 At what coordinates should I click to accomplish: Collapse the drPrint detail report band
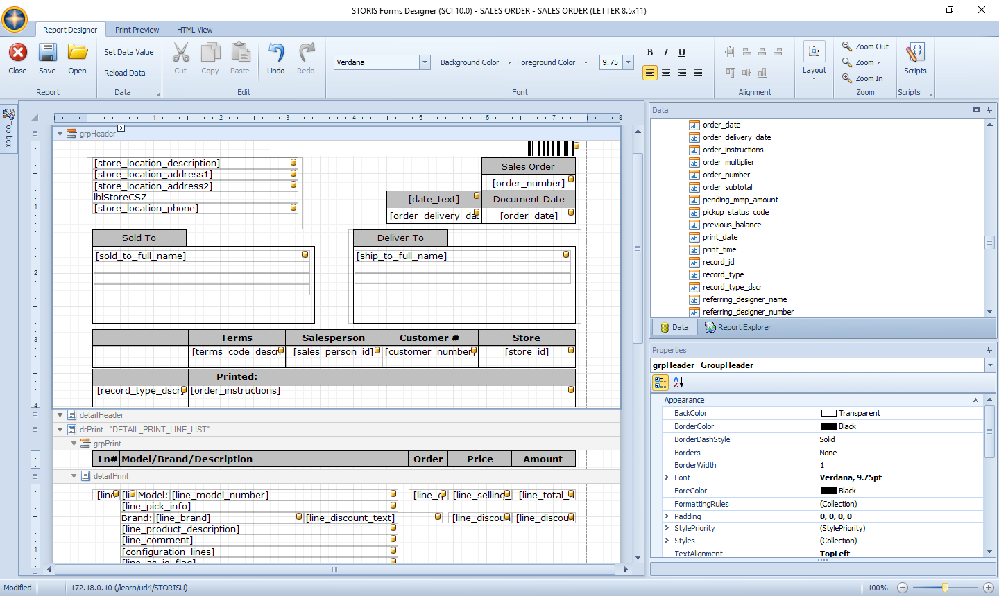[x=60, y=430]
